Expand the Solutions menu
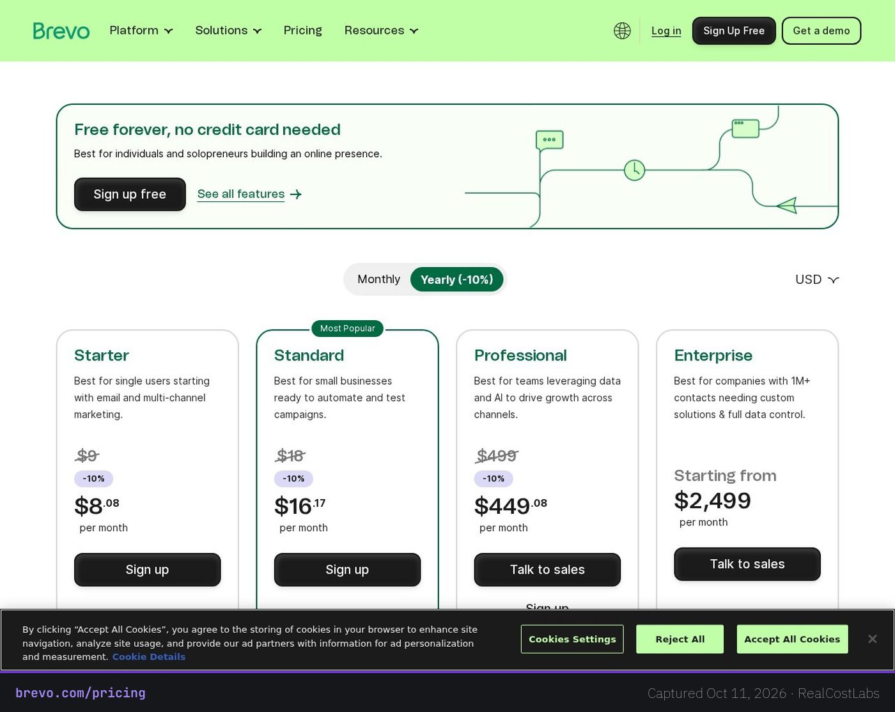The image size is (895, 712). click(228, 31)
